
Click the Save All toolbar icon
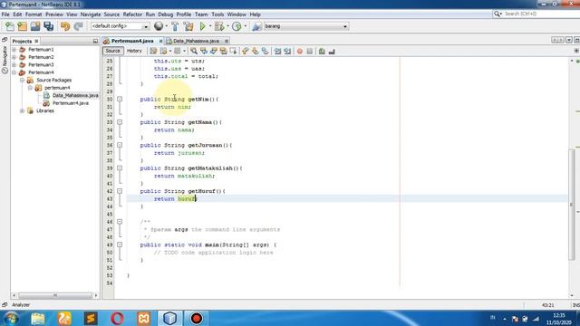click(x=48, y=26)
